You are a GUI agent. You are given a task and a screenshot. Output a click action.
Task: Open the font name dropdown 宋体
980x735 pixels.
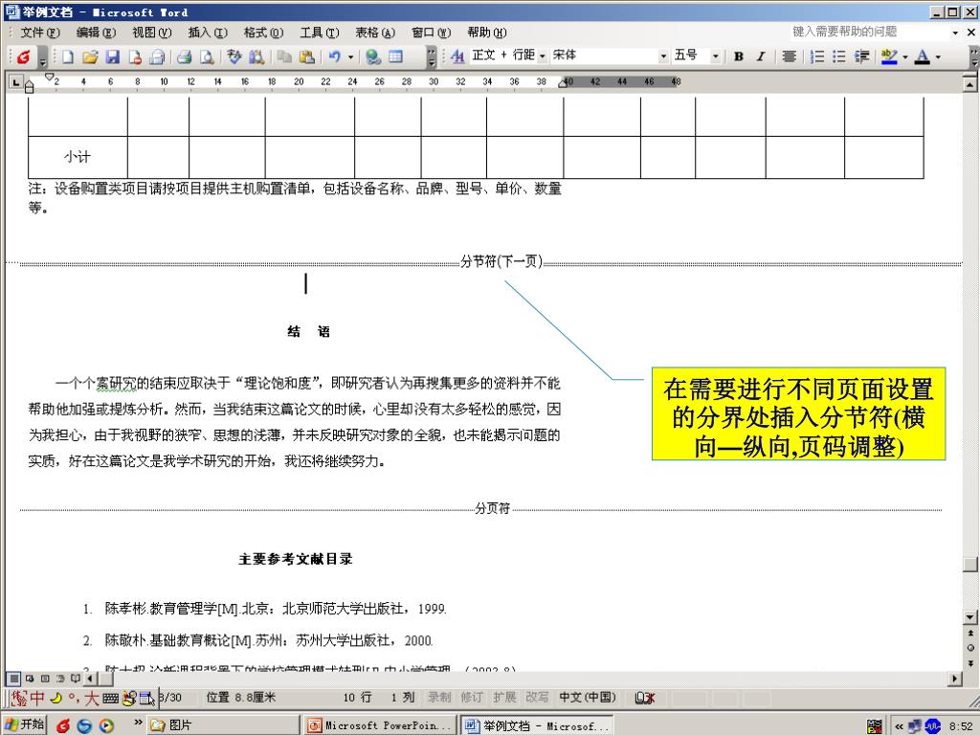pos(664,56)
